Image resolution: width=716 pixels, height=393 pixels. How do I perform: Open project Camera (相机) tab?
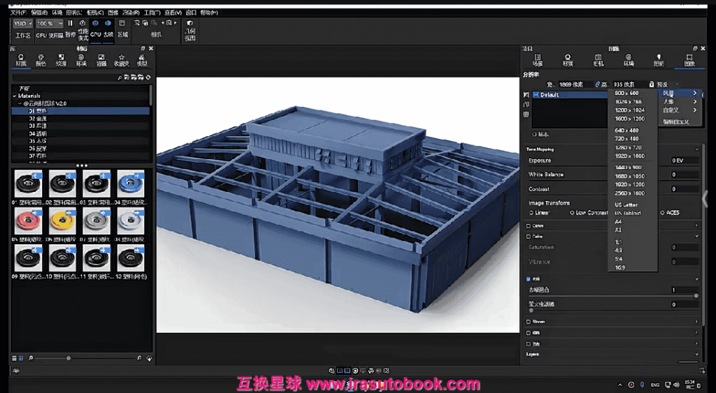(x=599, y=60)
